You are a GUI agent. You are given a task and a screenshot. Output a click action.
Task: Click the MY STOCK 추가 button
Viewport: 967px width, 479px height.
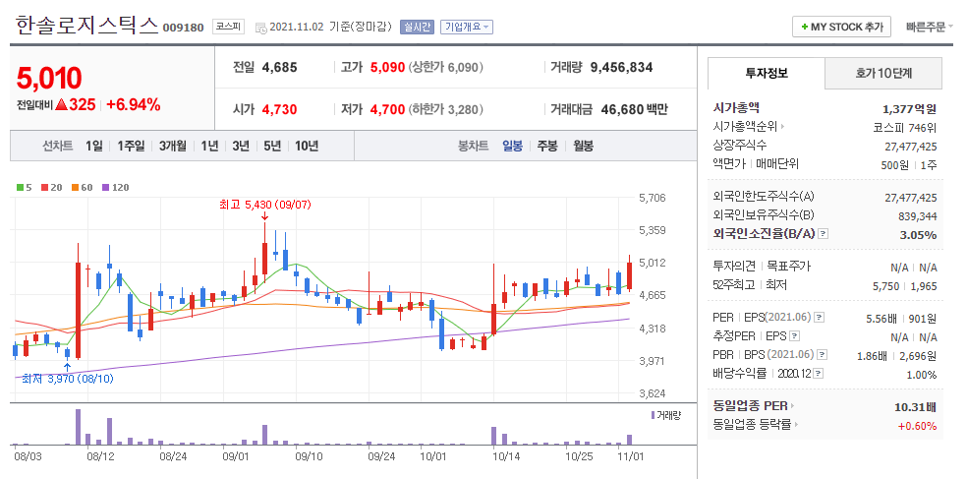[x=841, y=28]
